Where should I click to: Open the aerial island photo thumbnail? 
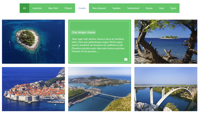(x=33, y=42)
